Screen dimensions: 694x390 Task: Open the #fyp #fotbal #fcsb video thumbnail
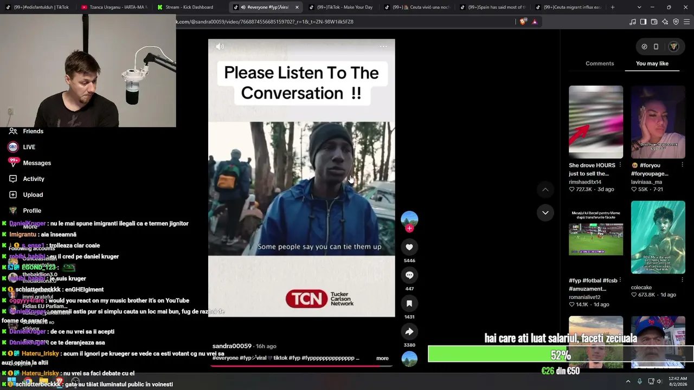click(x=596, y=237)
